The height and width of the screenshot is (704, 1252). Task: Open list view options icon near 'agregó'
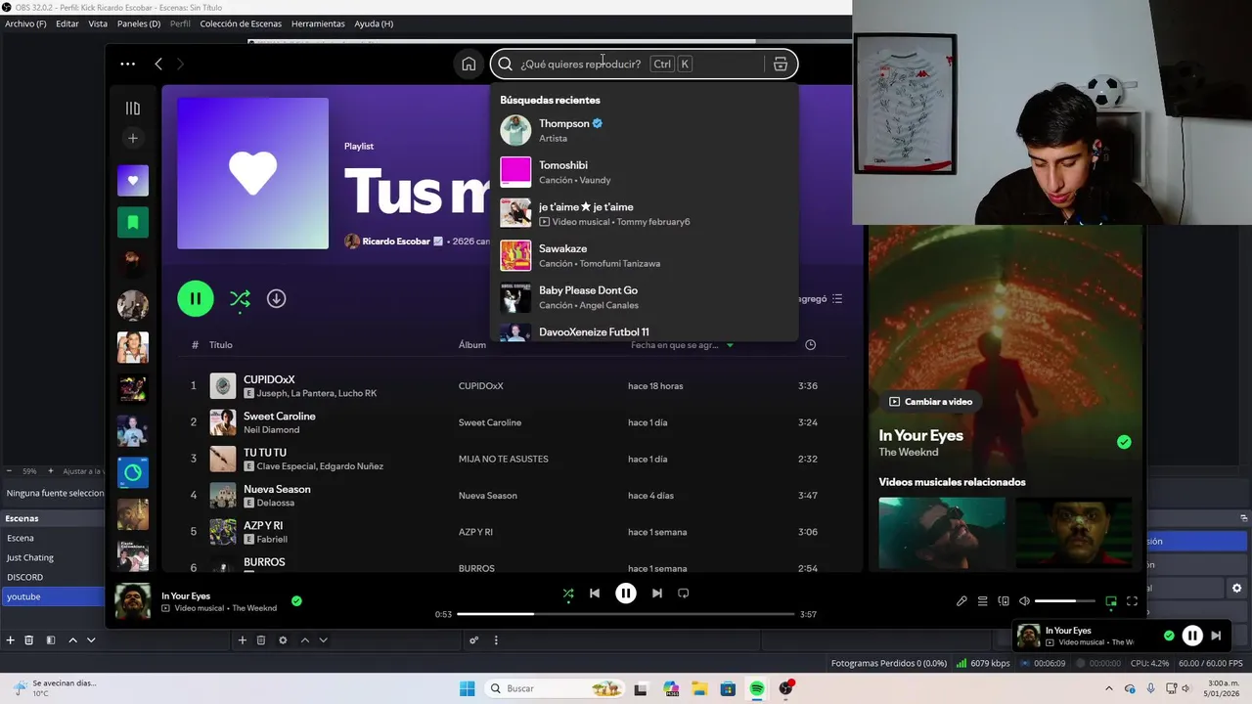[837, 299]
